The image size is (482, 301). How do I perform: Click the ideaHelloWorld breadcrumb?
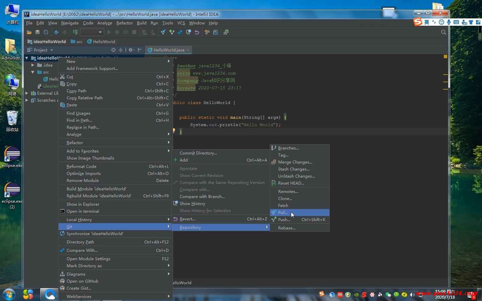click(x=47, y=41)
